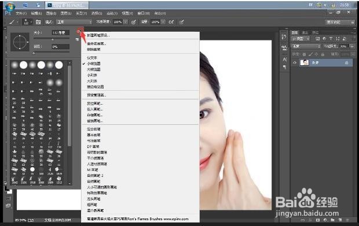Screen dimensions: 359x226
Task: Click create new preset icon below gear
Action: click(77, 39)
